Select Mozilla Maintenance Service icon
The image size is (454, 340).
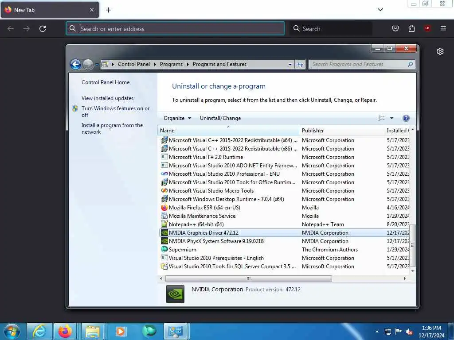point(164,216)
